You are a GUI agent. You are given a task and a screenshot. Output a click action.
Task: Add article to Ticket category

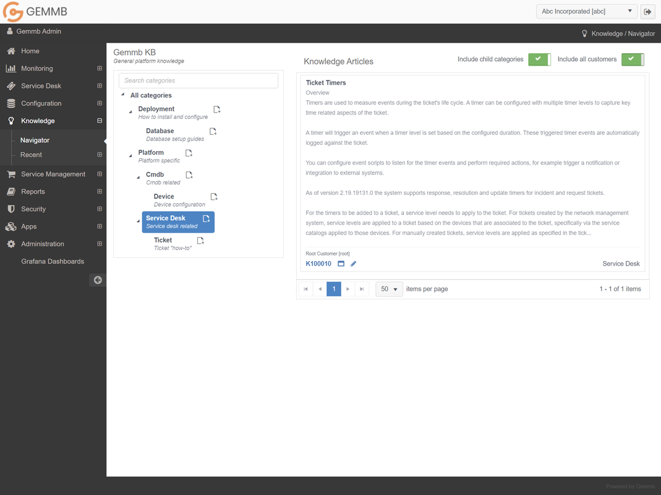(x=200, y=241)
